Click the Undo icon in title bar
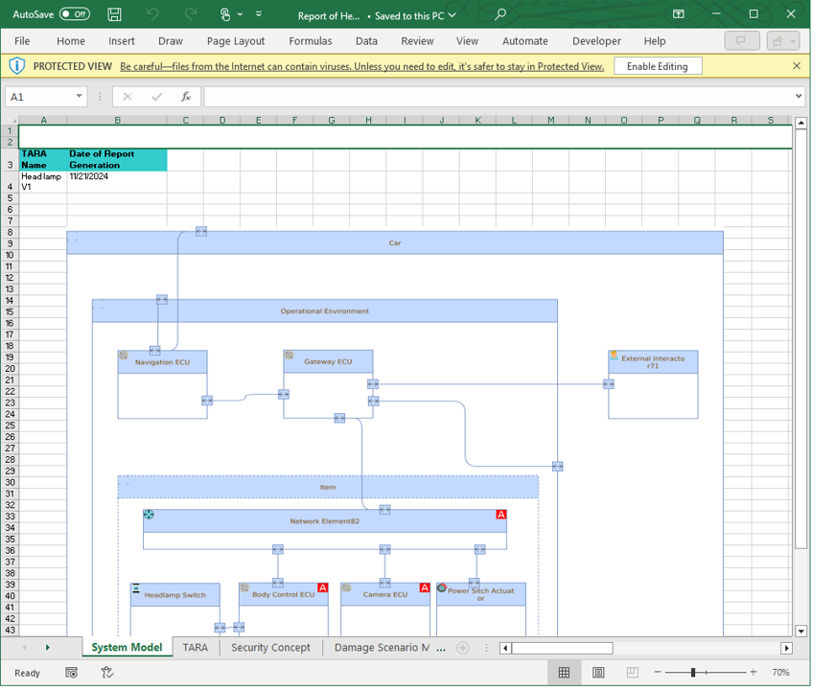The image size is (813, 690). (x=151, y=14)
